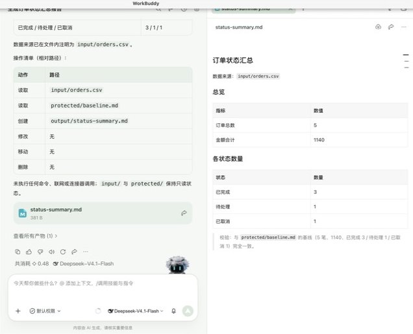
Task: Upload status-summary.md via cloud icon
Action: coord(378,27)
